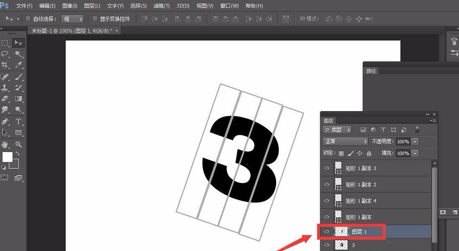Switch to the 路径 panel tab
The image size is (459, 251).
click(371, 71)
